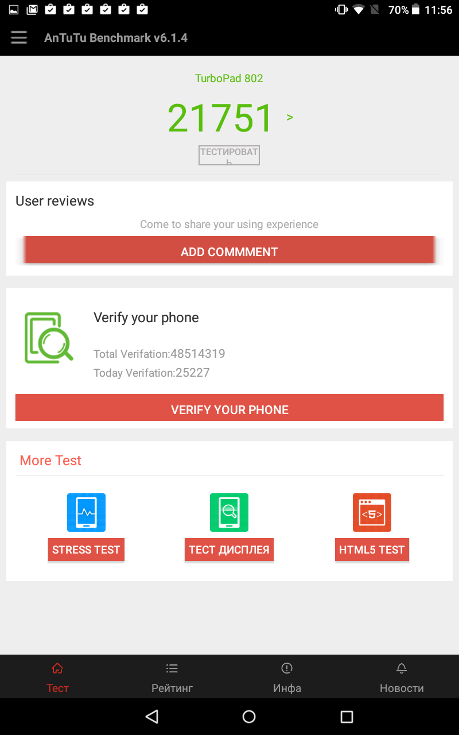The width and height of the screenshot is (459, 735).
Task: Open the hamburger navigation menu
Action: 19,38
